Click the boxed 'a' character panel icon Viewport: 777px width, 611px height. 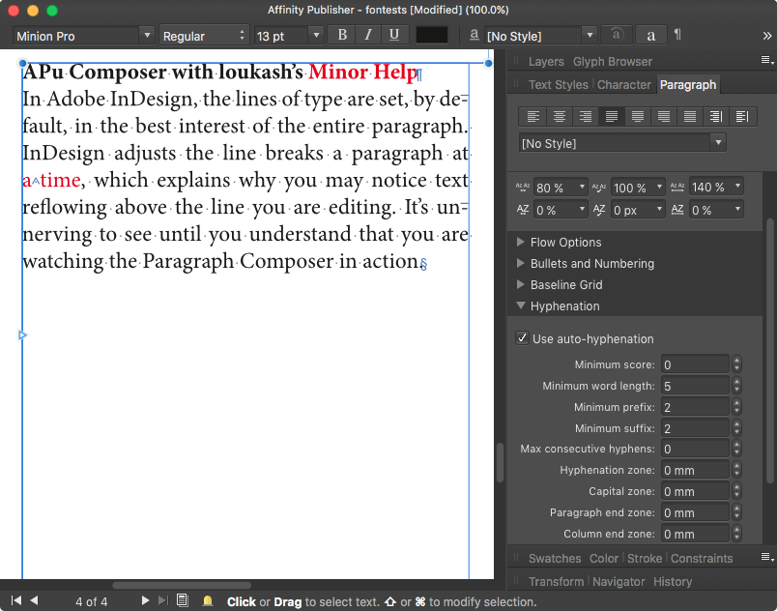[651, 35]
